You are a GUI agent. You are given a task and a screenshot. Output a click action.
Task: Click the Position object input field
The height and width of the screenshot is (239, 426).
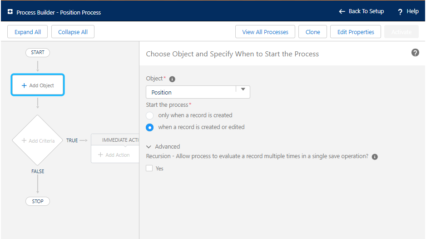(x=191, y=92)
